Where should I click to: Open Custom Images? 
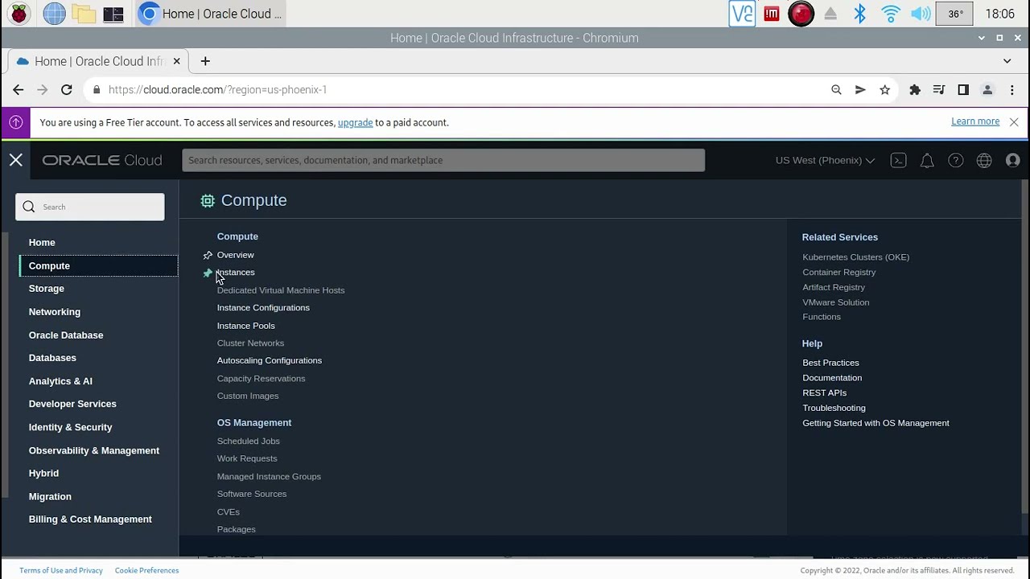pyautogui.click(x=248, y=396)
